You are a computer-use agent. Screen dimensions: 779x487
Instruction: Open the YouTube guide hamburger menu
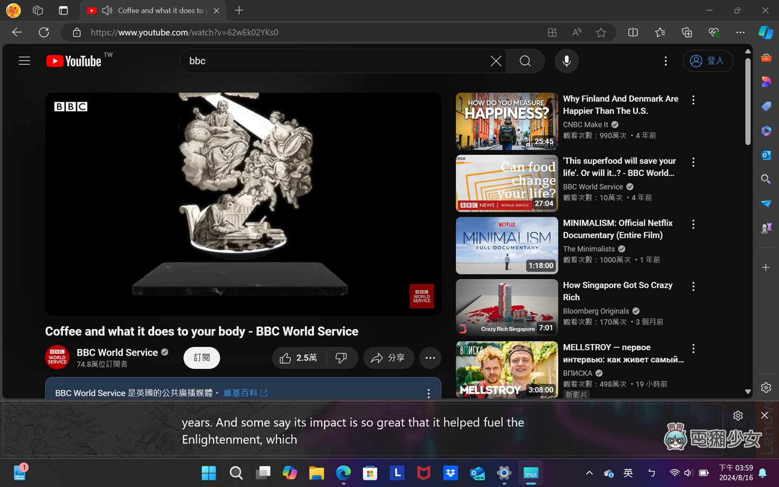(x=24, y=61)
